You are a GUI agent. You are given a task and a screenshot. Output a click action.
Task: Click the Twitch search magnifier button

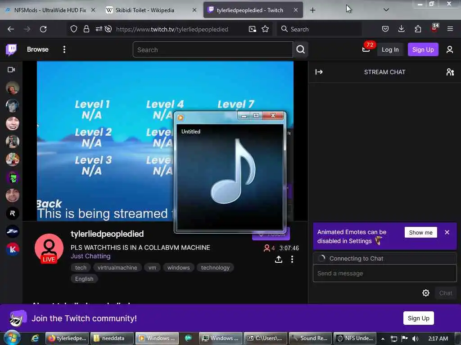300,49
